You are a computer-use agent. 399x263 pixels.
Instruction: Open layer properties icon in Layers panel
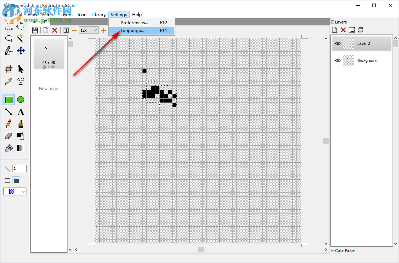point(352,30)
